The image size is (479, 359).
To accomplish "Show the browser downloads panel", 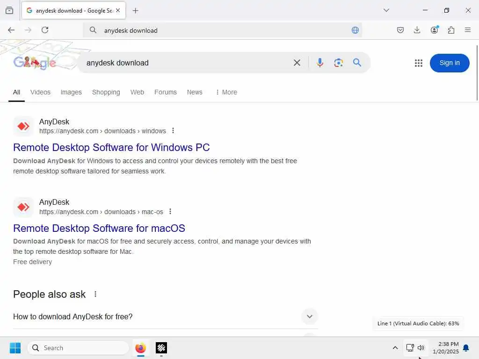I will (x=417, y=30).
